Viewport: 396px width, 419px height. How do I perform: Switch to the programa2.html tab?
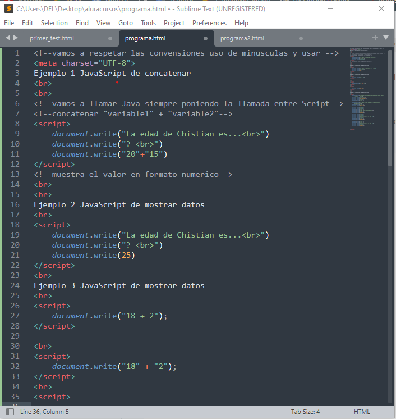pyautogui.click(x=242, y=39)
